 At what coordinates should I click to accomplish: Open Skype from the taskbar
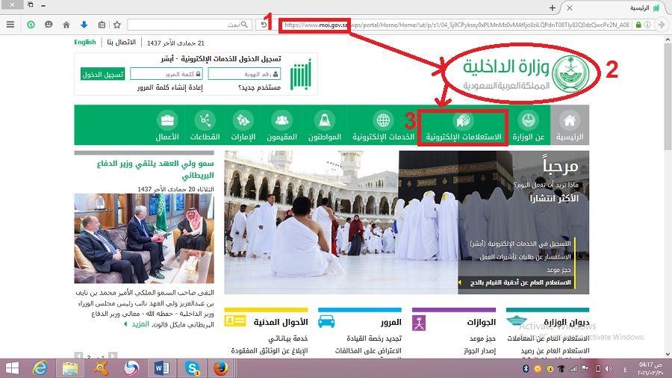192,368
